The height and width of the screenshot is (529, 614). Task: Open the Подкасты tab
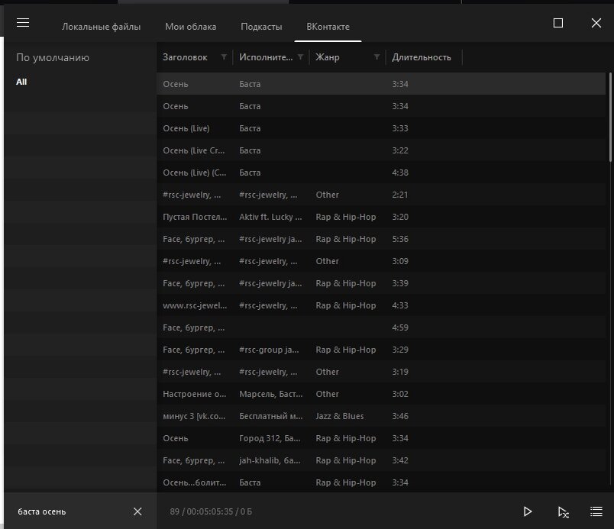[261, 27]
